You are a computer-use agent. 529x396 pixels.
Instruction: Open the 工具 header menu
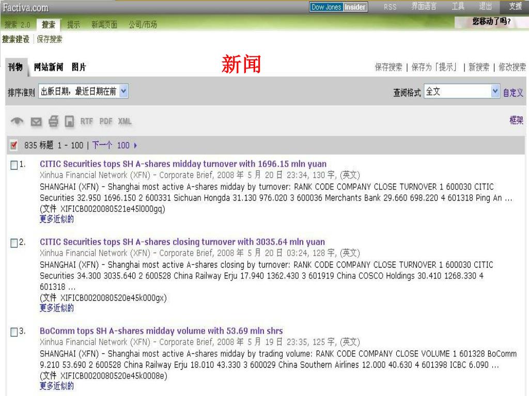458,6
